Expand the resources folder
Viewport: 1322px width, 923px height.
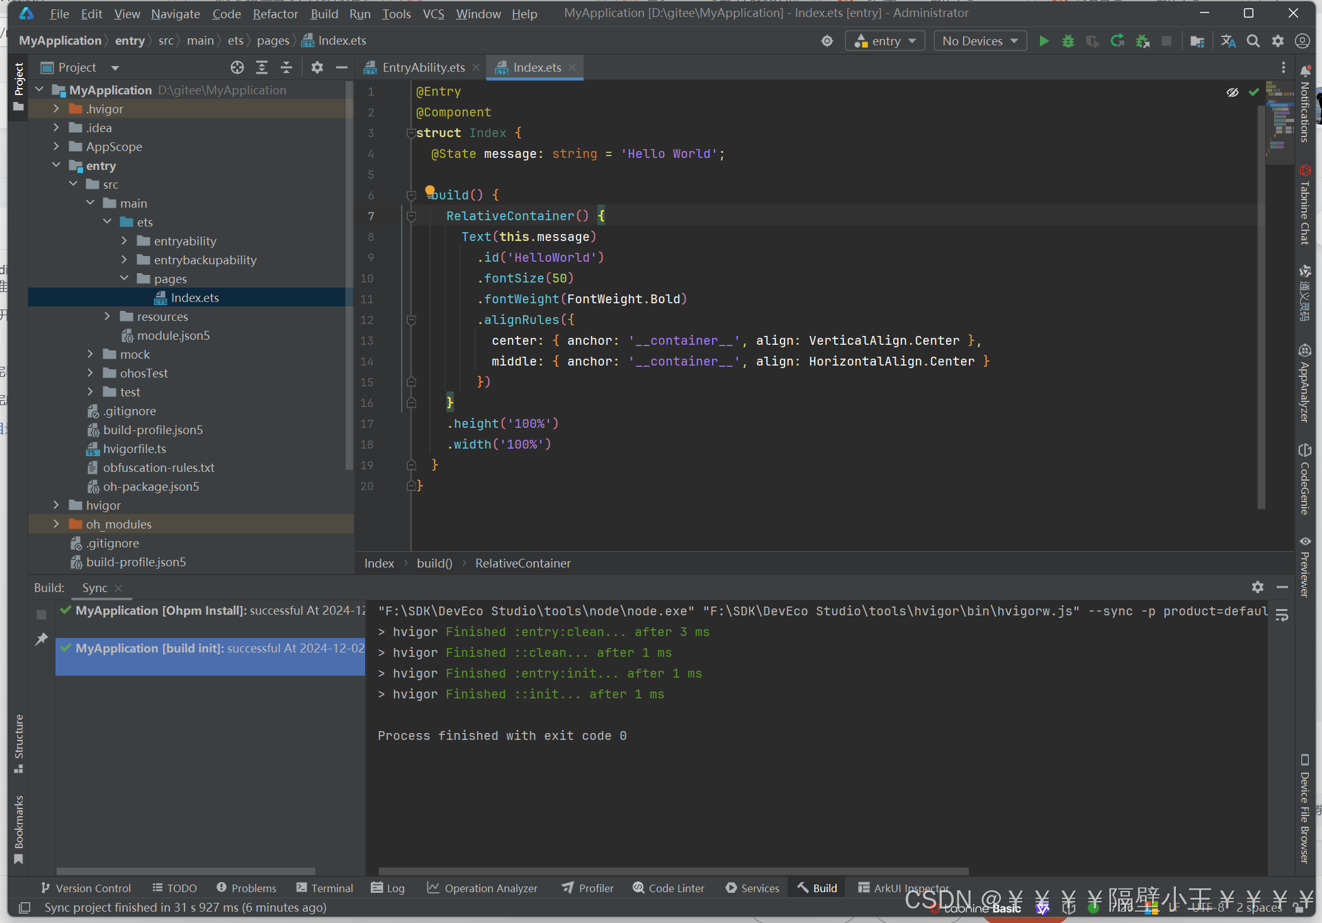[x=107, y=316]
